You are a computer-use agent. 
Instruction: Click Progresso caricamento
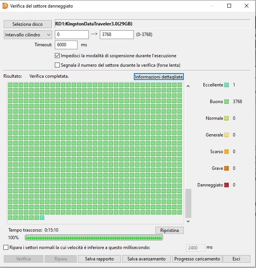(197, 259)
